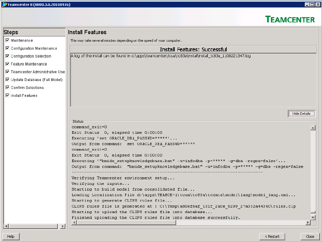The width and height of the screenshot is (322, 242).
Task: Toggle the Feature Maintenance step checkbox
Action: pyautogui.click(x=7, y=64)
